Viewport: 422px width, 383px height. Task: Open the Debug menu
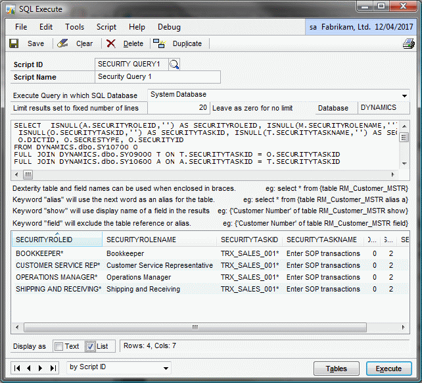(x=169, y=27)
